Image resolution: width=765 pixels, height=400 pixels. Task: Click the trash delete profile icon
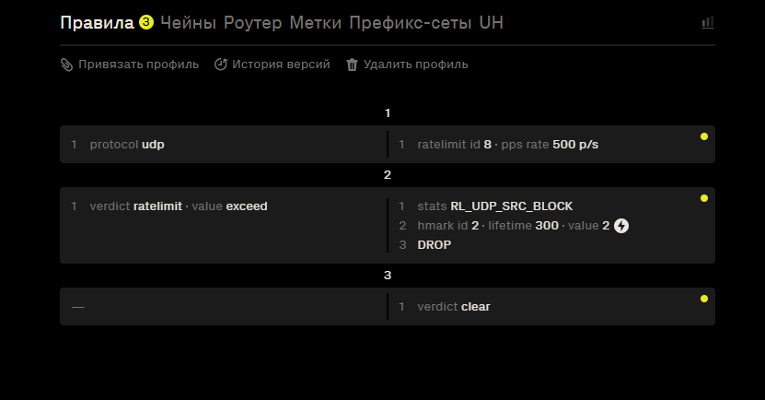352,65
